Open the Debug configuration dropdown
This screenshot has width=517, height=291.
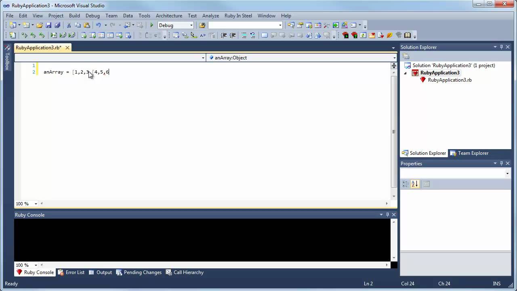[191, 25]
